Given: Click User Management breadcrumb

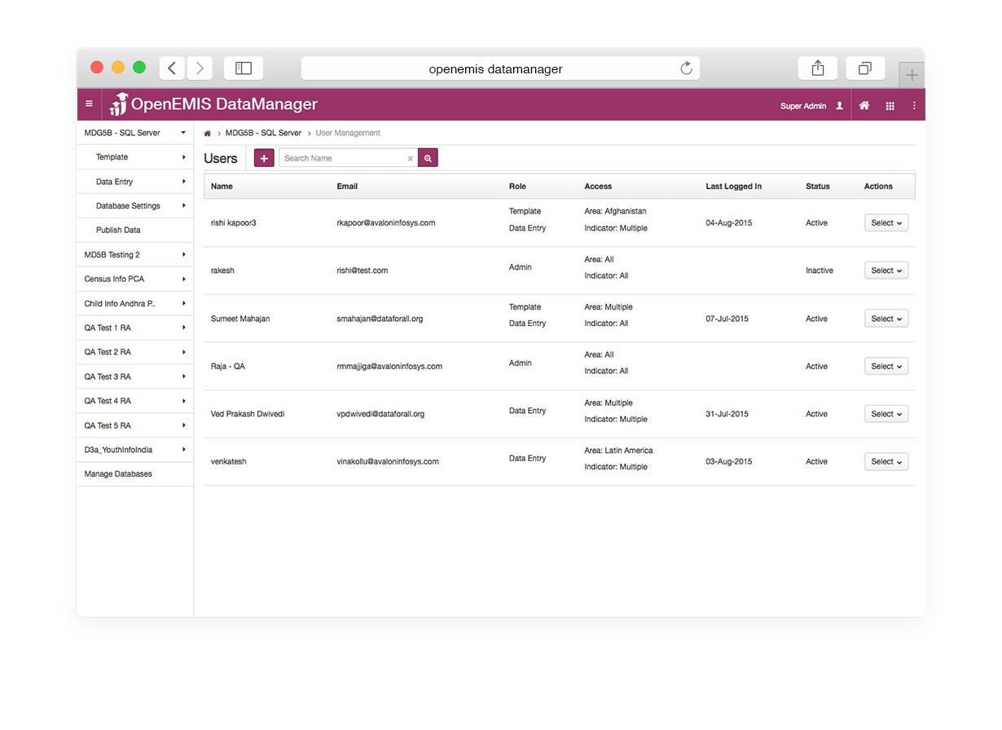Looking at the screenshot, I should (348, 133).
